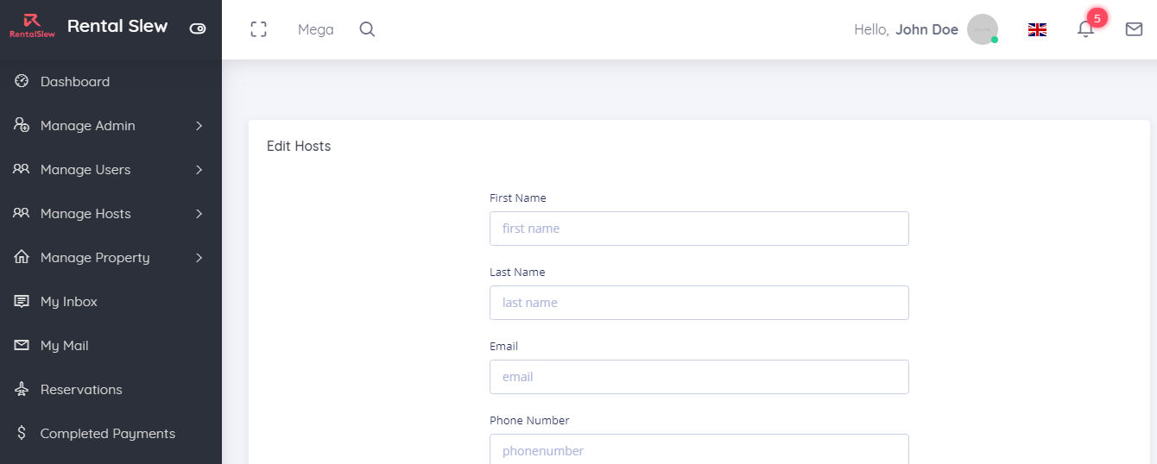Open the mail envelope icon in header
The image size is (1157, 464).
[1134, 29]
